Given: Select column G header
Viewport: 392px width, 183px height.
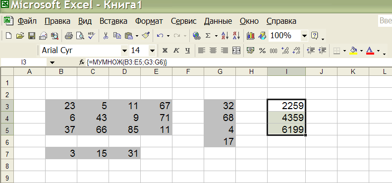Looking at the screenshot, I should pyautogui.click(x=220, y=71).
